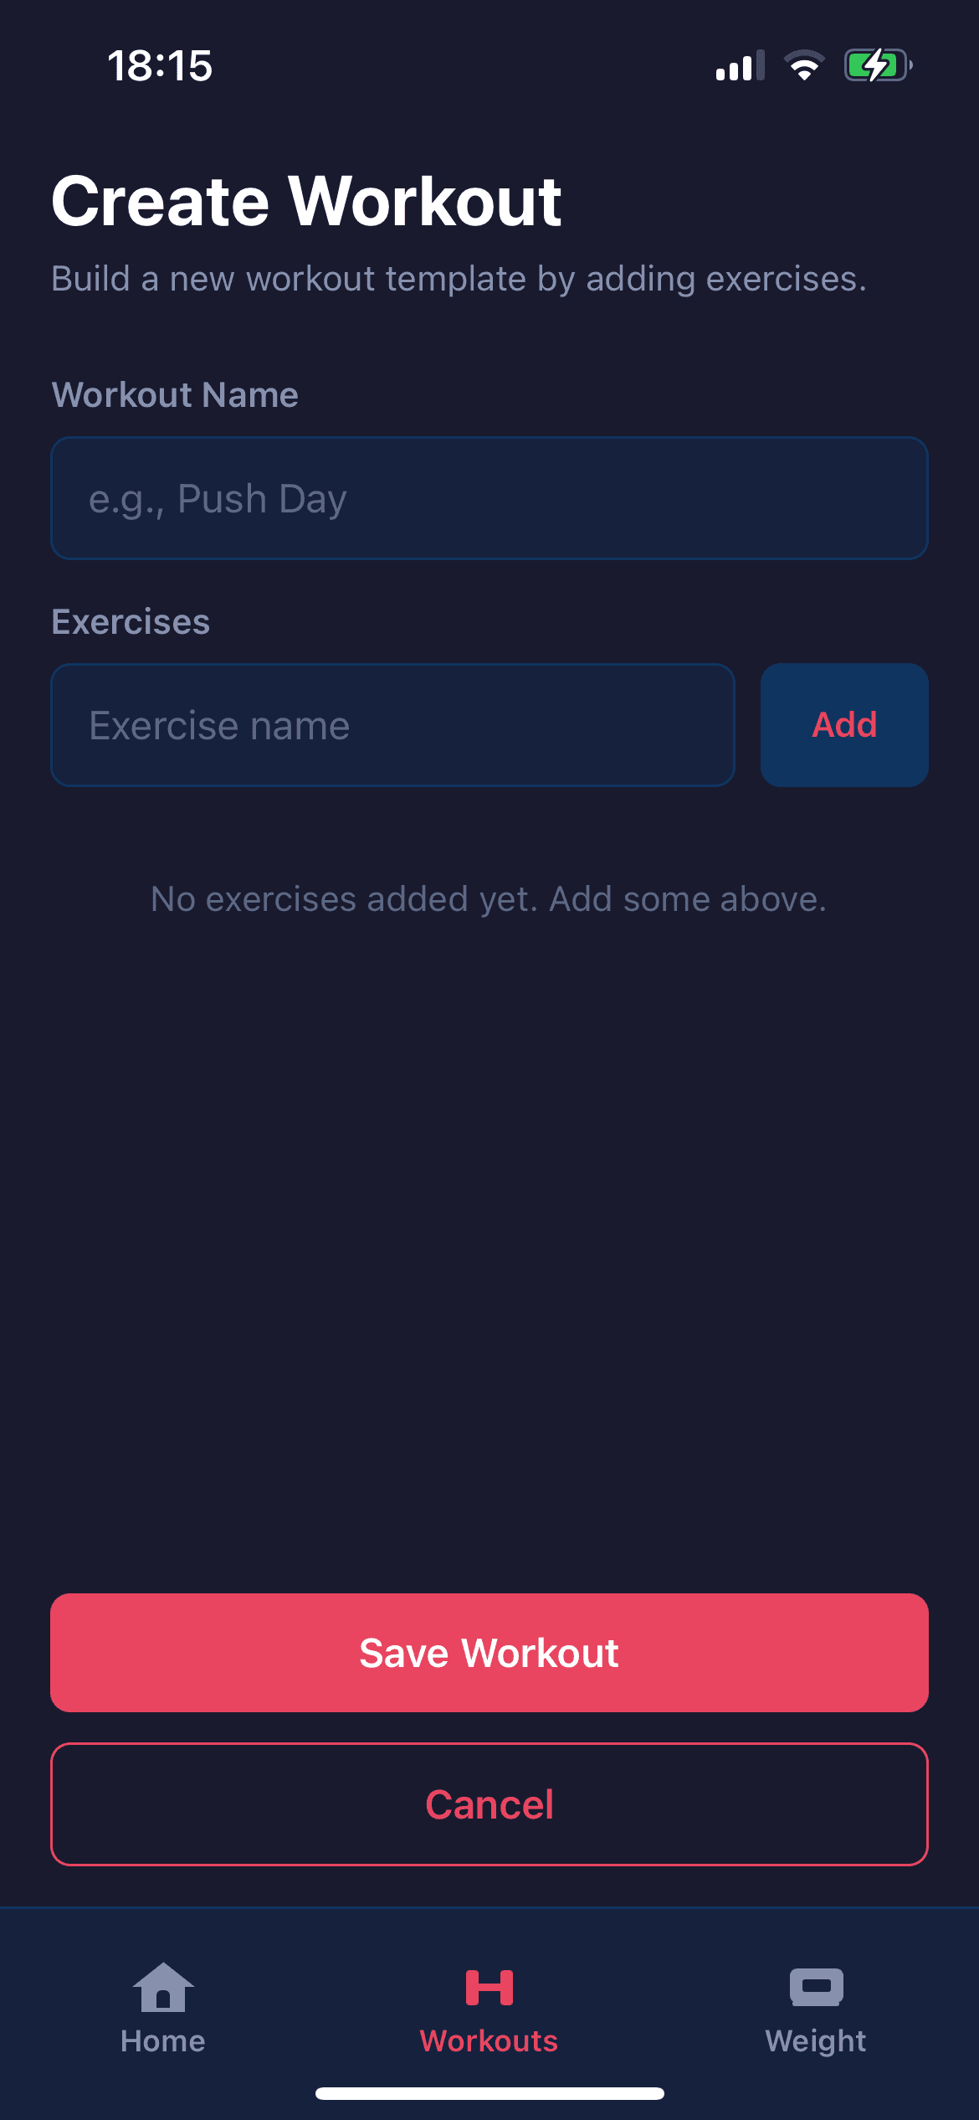
Task: Tap the cellular signal bars icon
Action: tap(740, 65)
